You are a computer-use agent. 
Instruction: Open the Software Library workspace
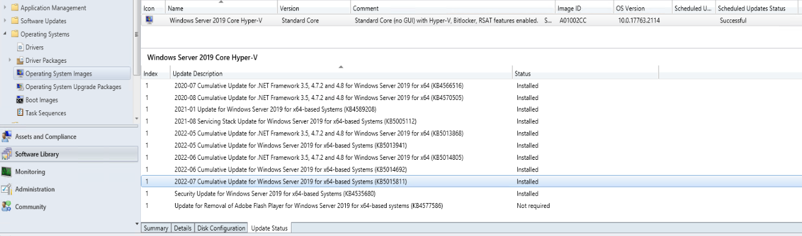pos(70,154)
